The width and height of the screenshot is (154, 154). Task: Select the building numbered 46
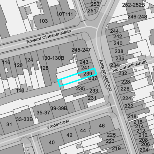click(x=102, y=126)
